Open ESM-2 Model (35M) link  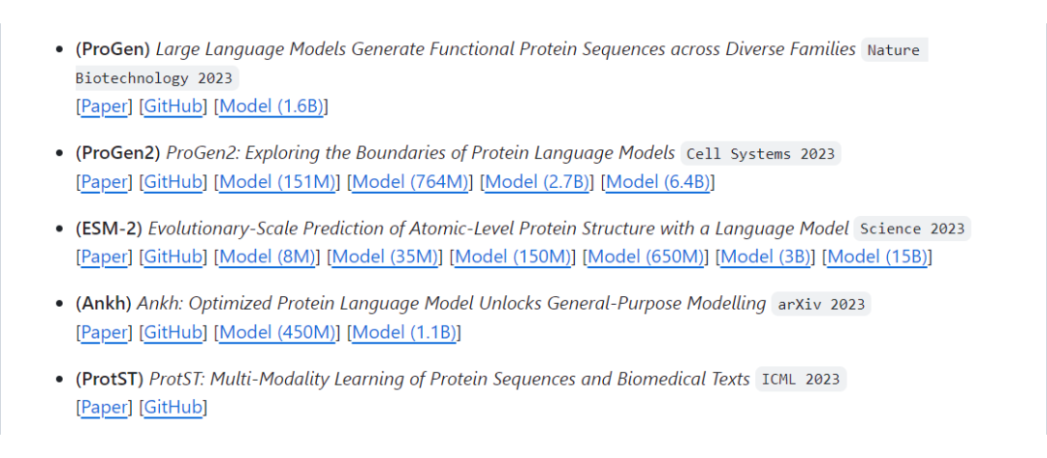(385, 257)
